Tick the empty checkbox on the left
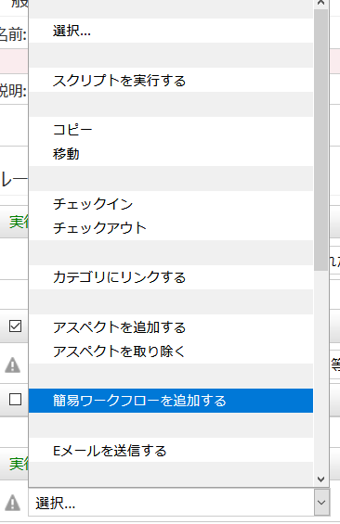The width and height of the screenshot is (340, 524). pyautogui.click(x=16, y=400)
